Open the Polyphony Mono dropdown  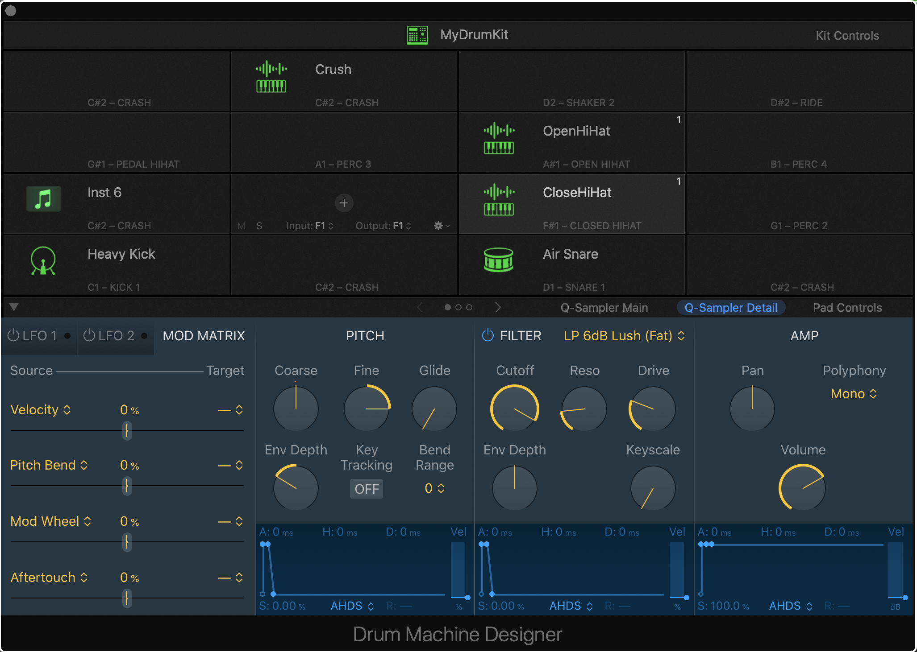coord(853,394)
